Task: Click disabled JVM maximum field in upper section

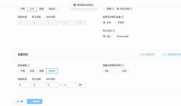Action: tap(69, 23)
